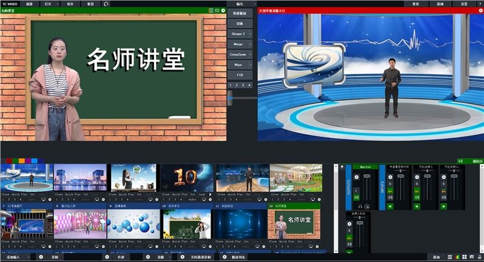Expand the CrossZoom transition dropdown arrow
Image resolution: width=484 pixels, height=262 pixels.
pos(250,54)
